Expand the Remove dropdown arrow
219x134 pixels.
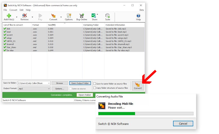(32, 17)
